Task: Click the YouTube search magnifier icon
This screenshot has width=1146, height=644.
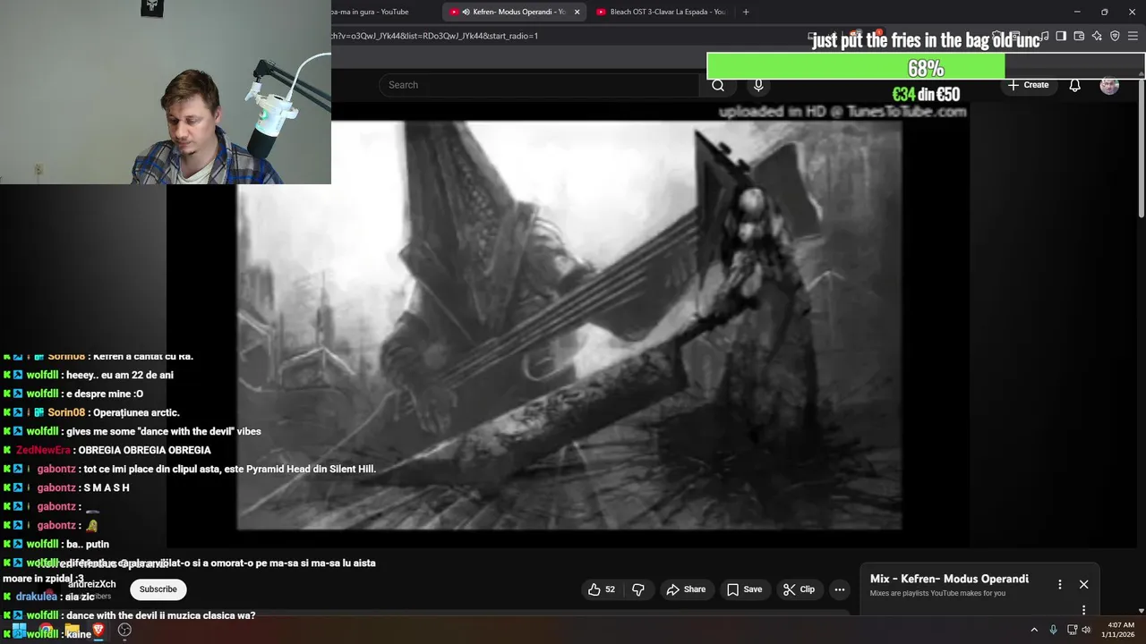Action: (x=718, y=85)
